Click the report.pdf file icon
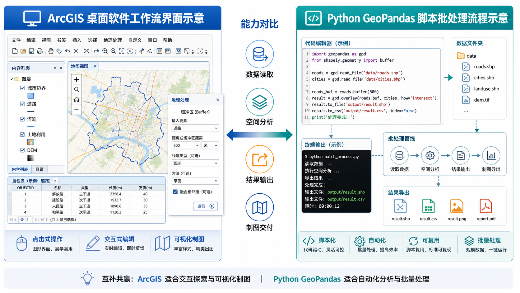 coord(486,206)
